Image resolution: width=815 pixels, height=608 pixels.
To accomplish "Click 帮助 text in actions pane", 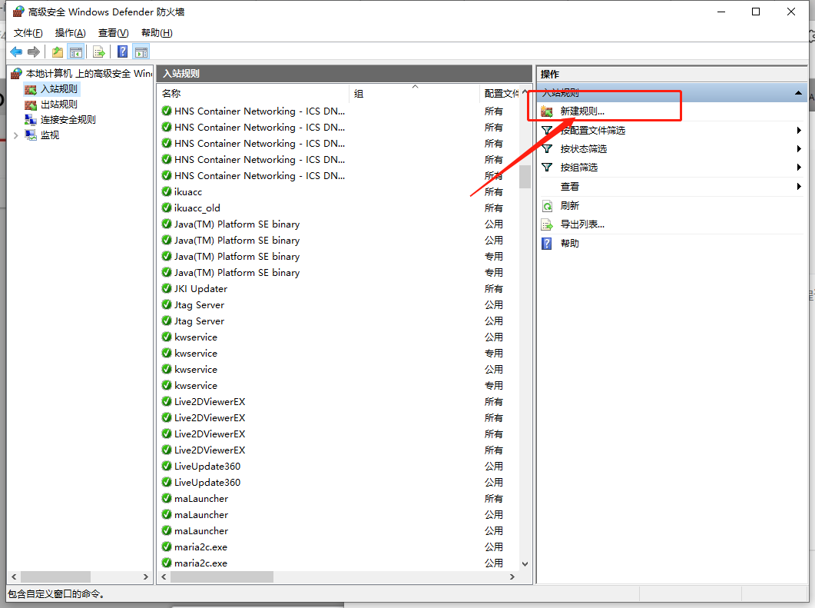I will (x=570, y=244).
